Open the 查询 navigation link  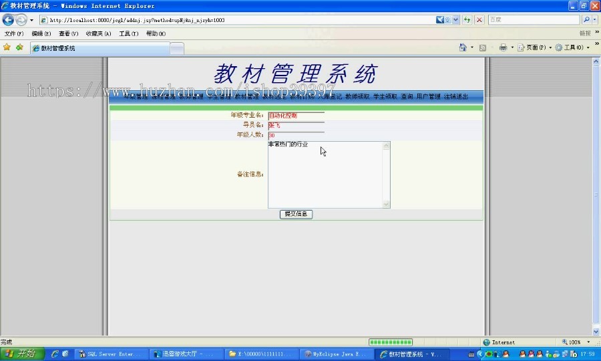[407, 97]
